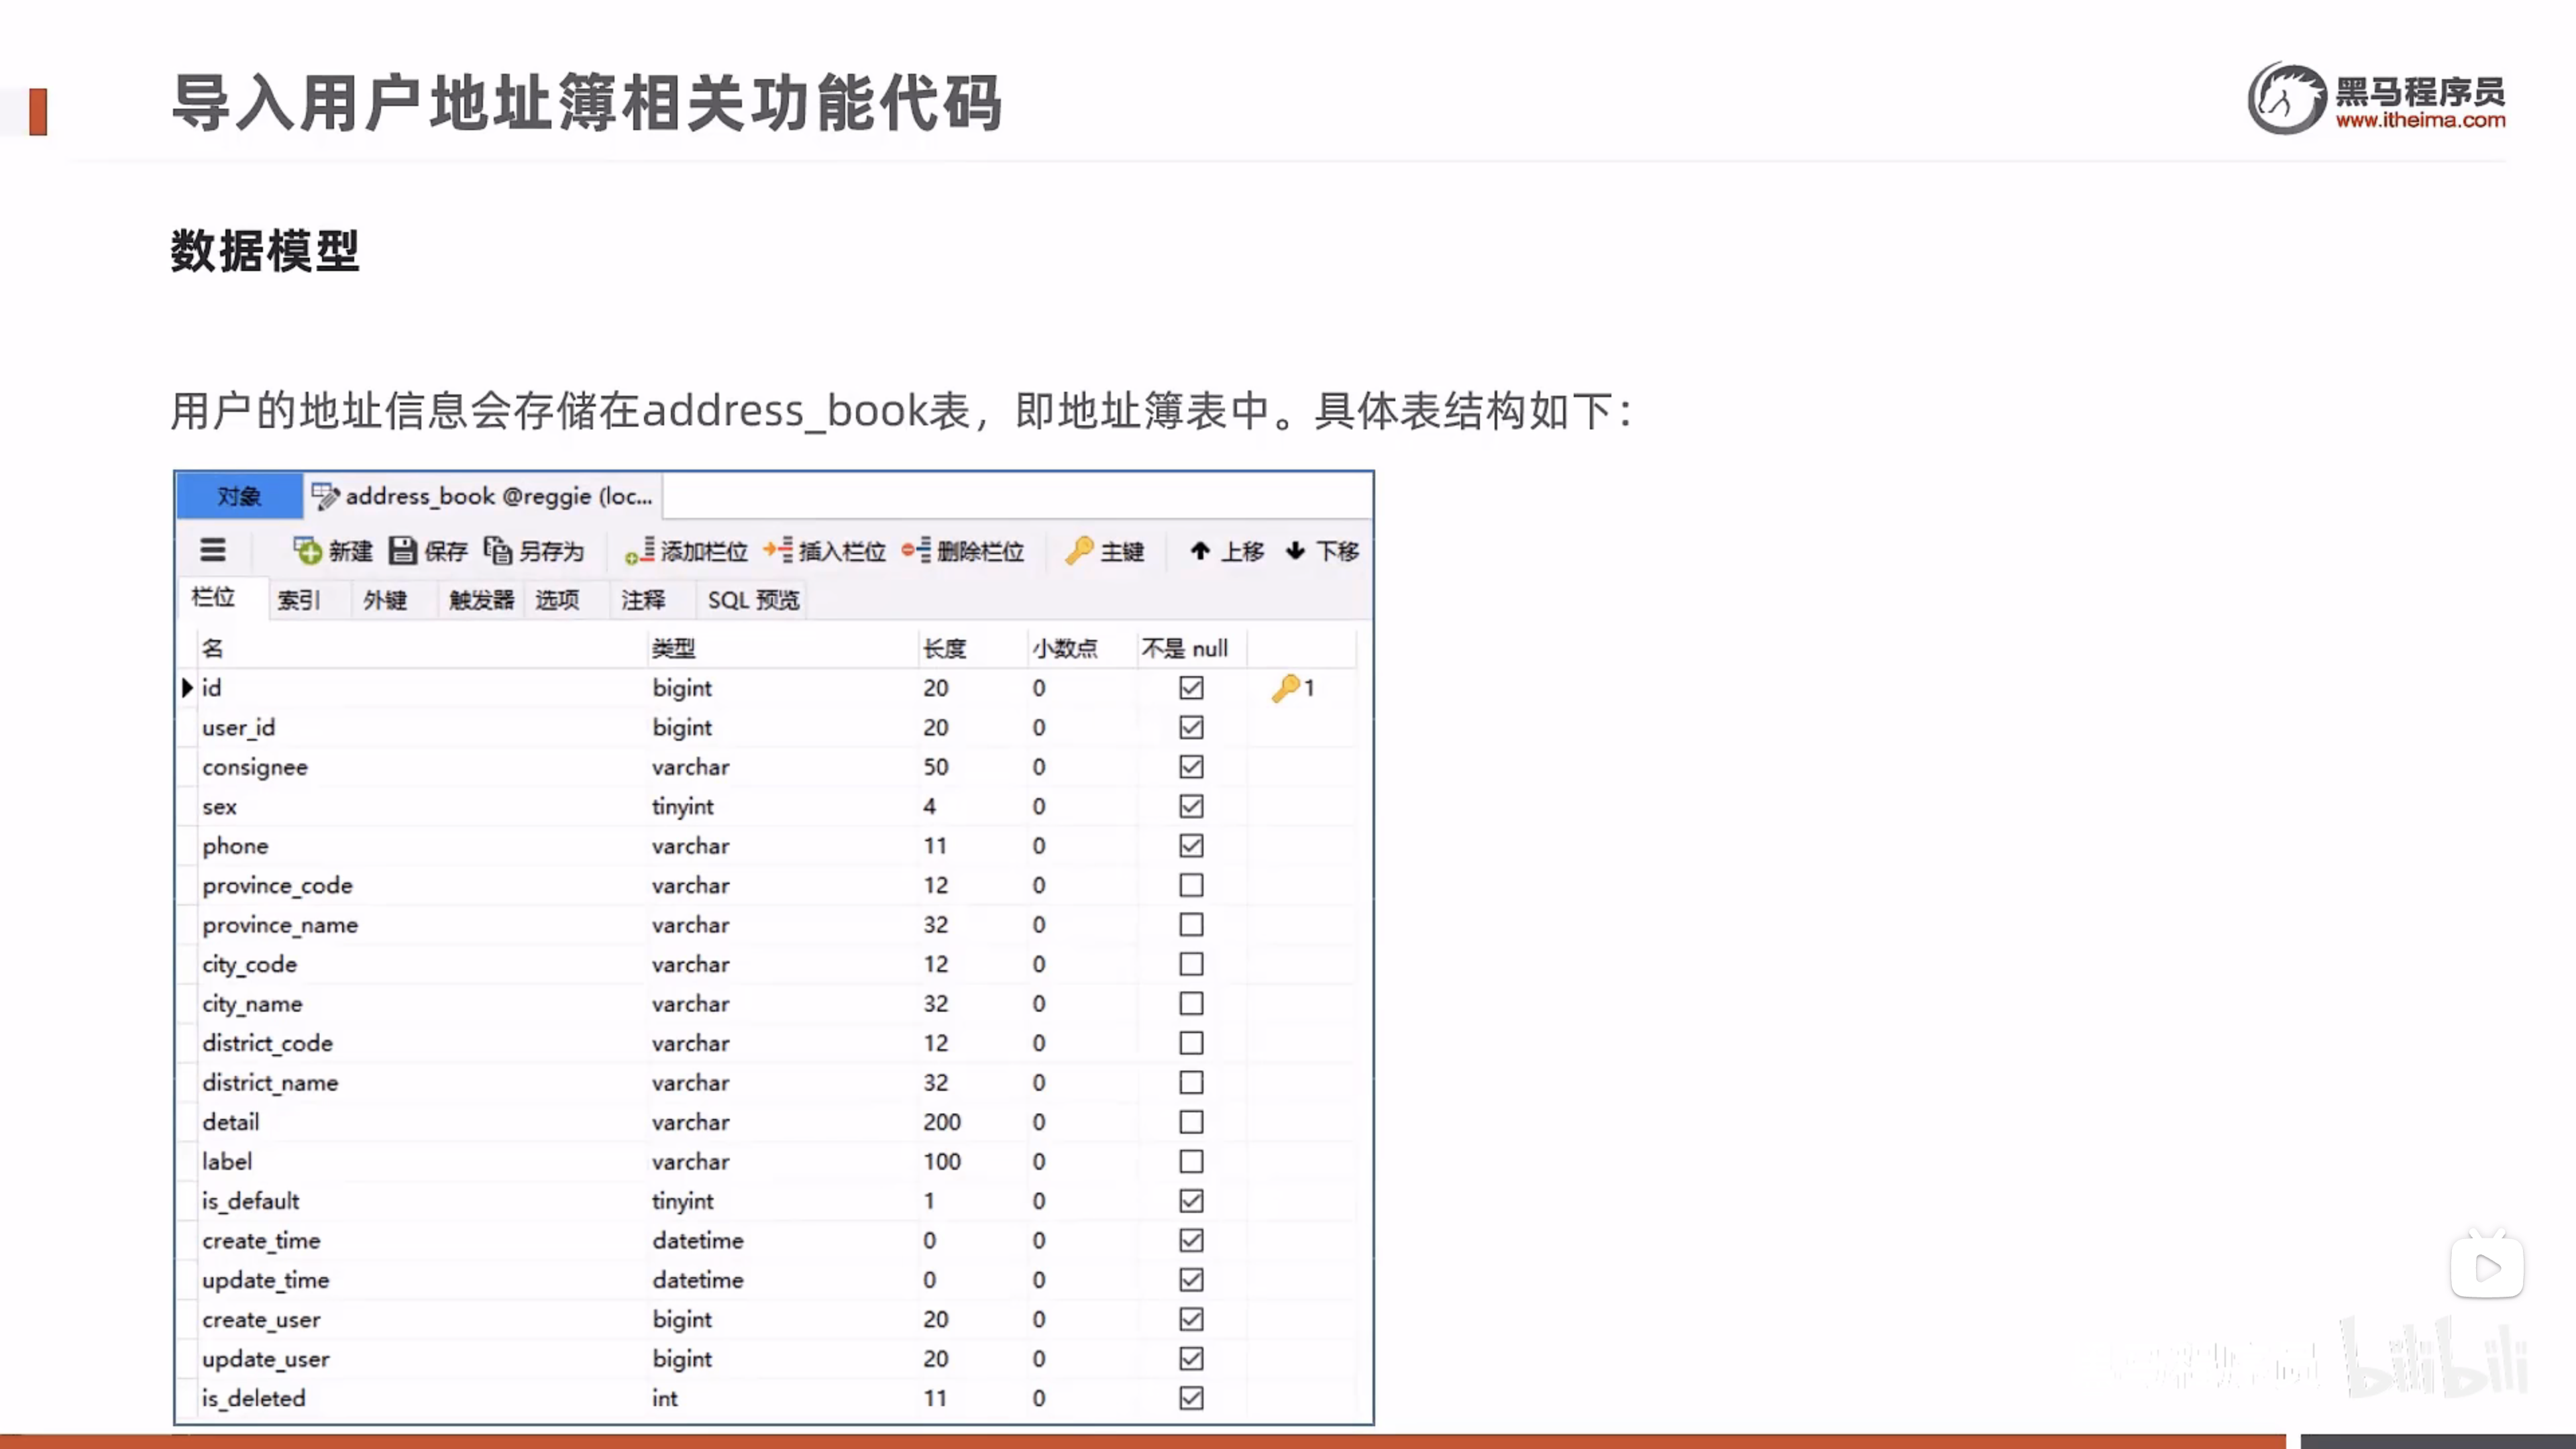
Task: Select the 对象 (Objects) tab
Action: point(239,497)
